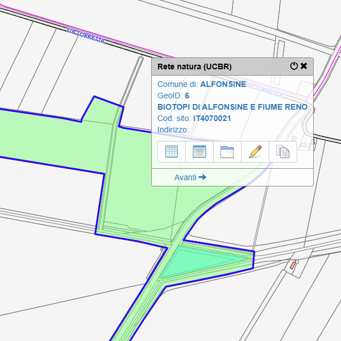Click the BIOTOPI DI ALFONSINE E FIUME RENO title
341x341 pixels.
[232, 107]
